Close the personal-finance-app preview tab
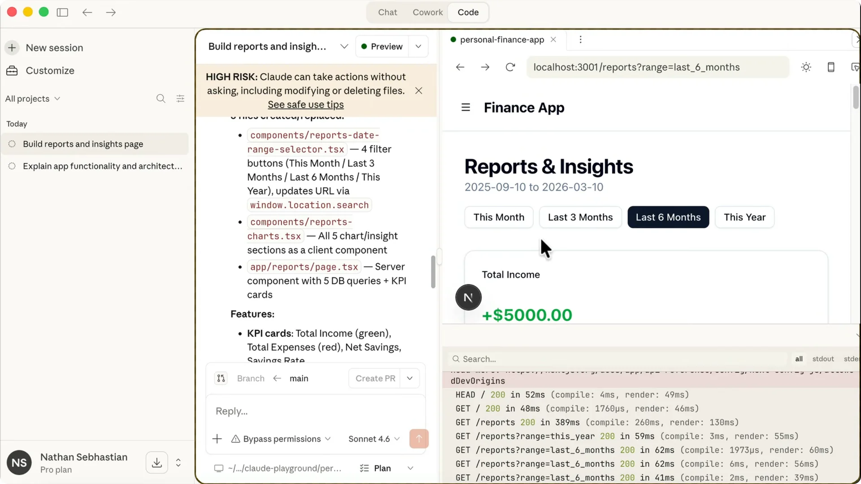The width and height of the screenshot is (861, 484). click(553, 39)
